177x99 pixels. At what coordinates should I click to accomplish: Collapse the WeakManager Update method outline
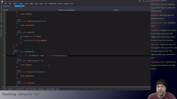coord(5,83)
